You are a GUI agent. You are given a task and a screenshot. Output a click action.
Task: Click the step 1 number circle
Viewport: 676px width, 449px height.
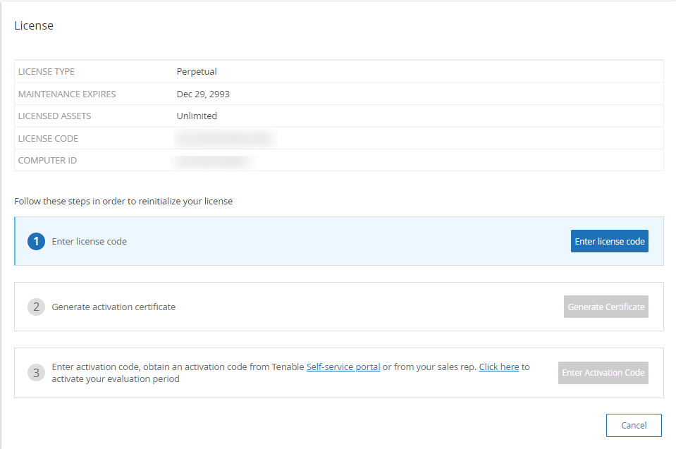point(36,241)
